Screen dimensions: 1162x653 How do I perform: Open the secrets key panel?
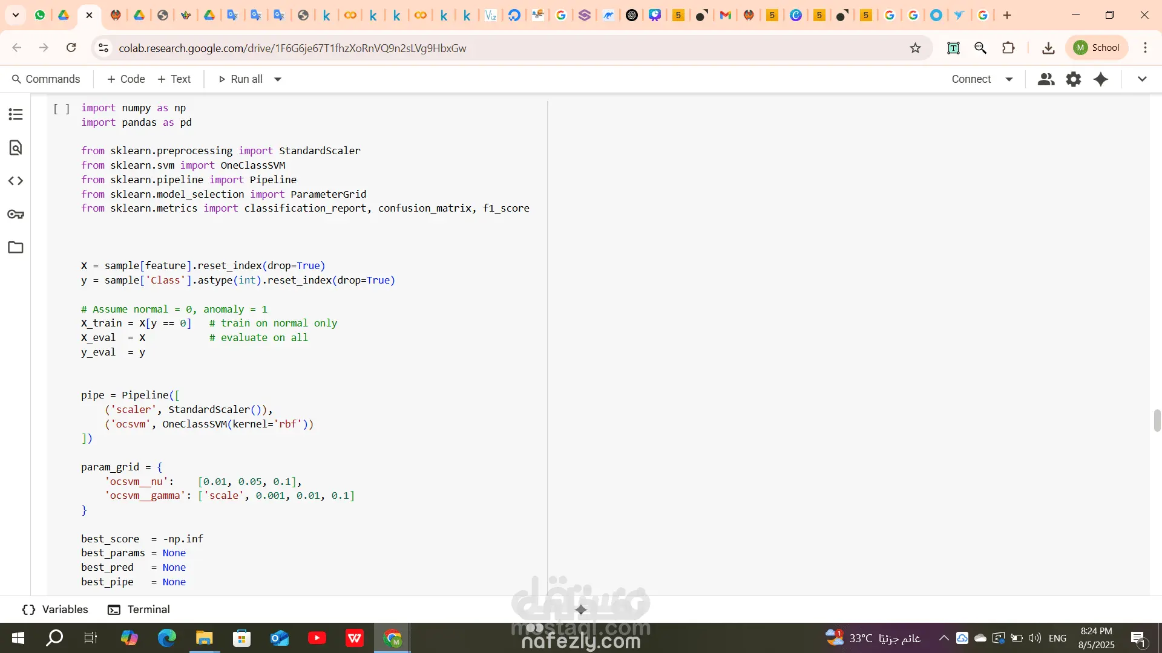pyautogui.click(x=16, y=214)
